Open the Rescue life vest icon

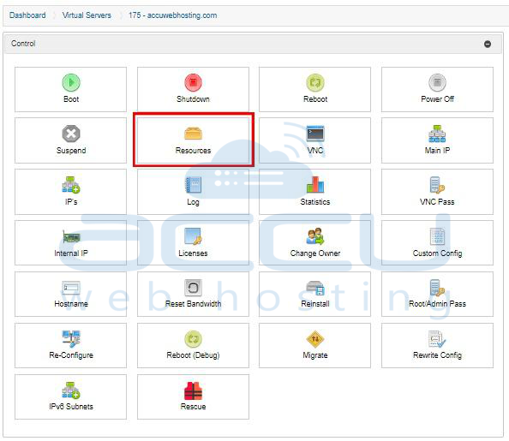pos(193,390)
